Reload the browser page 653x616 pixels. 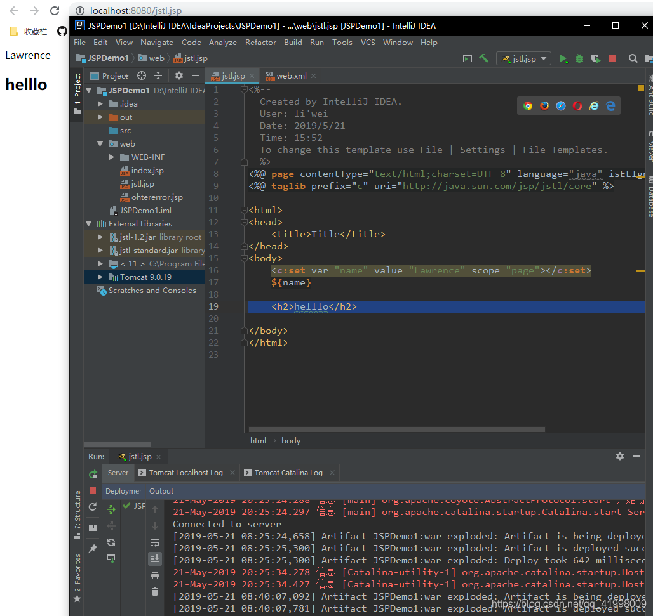[55, 10]
